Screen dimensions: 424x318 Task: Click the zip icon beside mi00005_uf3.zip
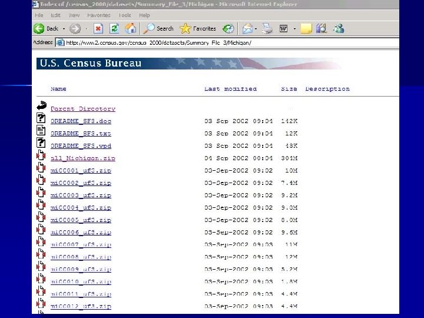(41, 217)
